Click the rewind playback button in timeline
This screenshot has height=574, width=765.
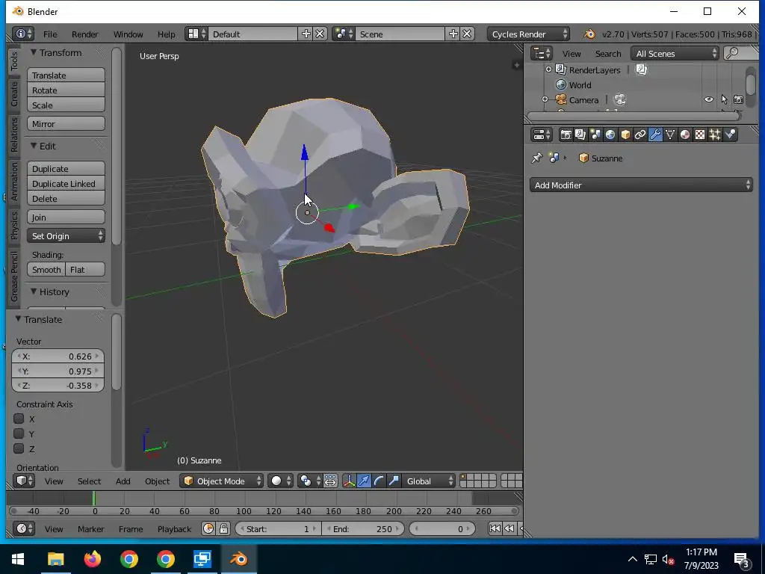509,528
